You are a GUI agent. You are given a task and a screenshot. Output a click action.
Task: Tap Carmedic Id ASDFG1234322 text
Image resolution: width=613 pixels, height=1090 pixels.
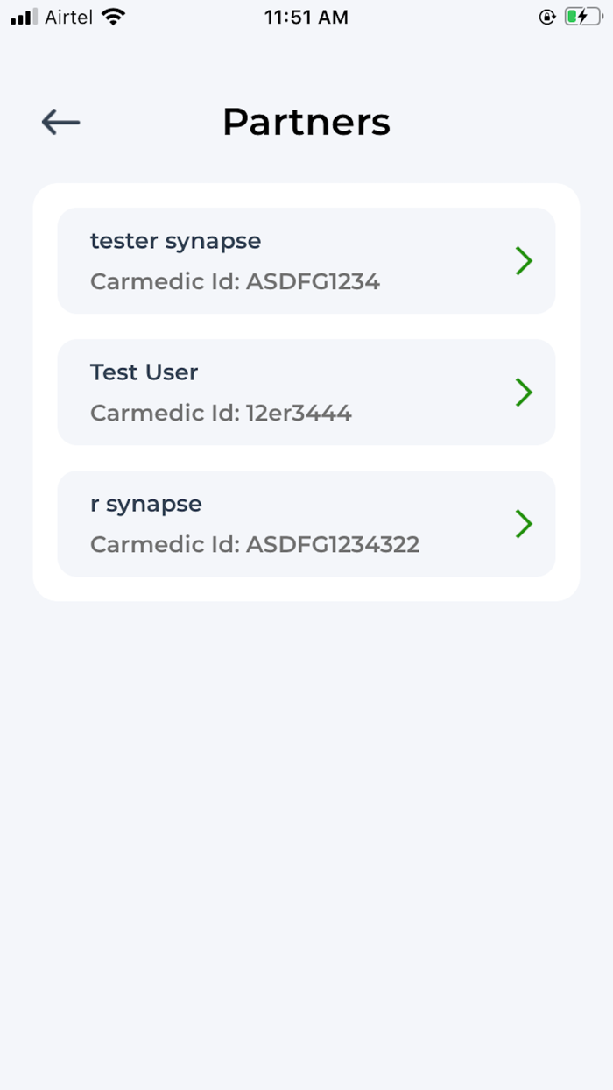click(x=254, y=544)
